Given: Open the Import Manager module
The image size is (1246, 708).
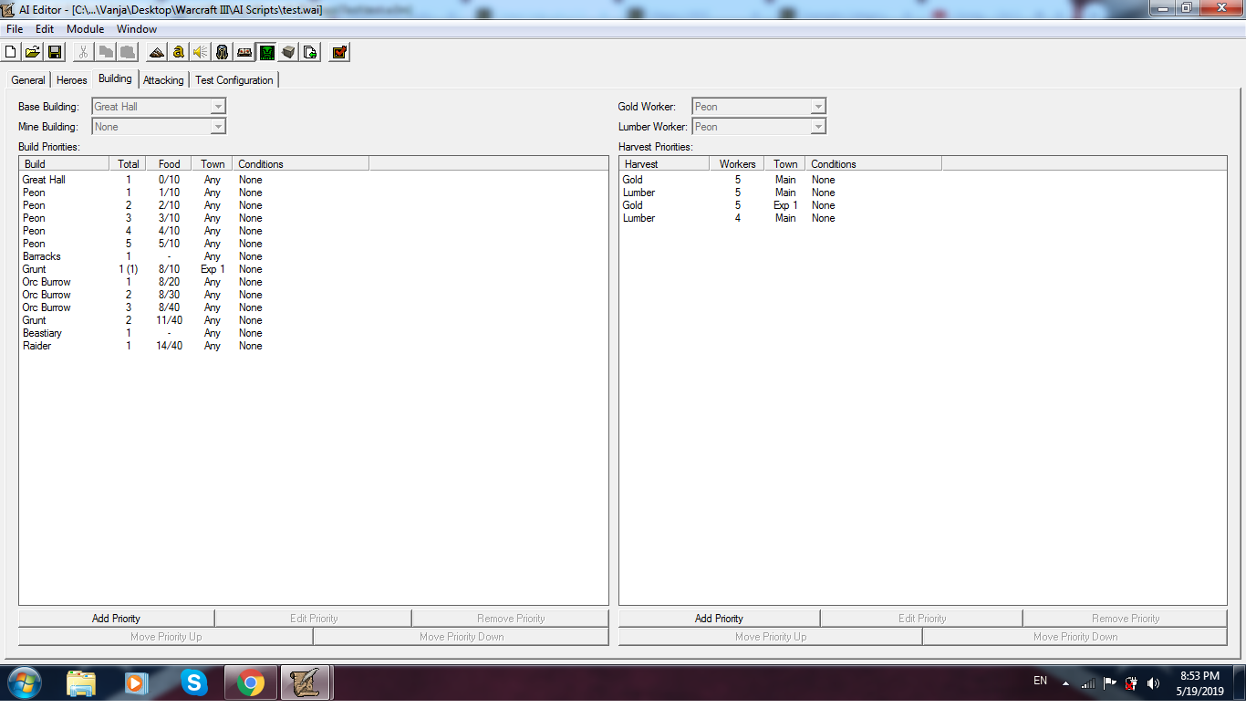Looking at the screenshot, I should coord(310,52).
